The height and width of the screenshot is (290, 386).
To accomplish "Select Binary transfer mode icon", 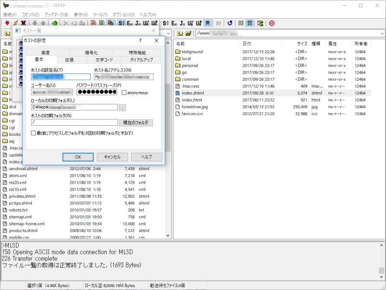I will point(101,22).
